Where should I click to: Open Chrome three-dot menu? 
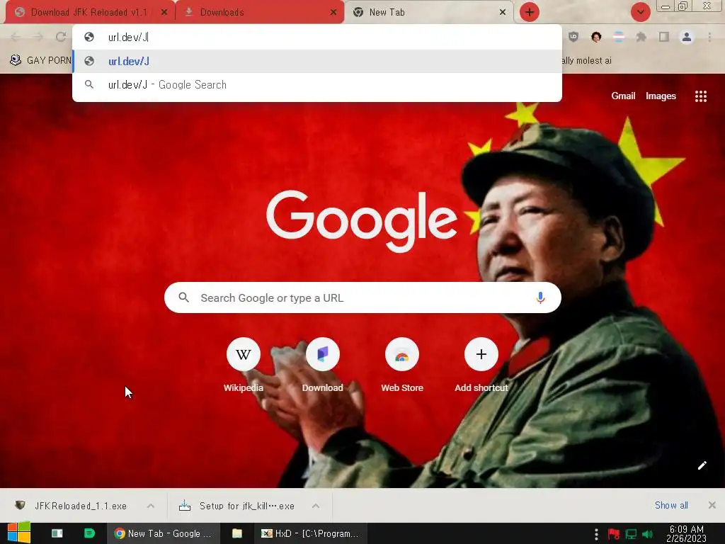click(x=709, y=37)
